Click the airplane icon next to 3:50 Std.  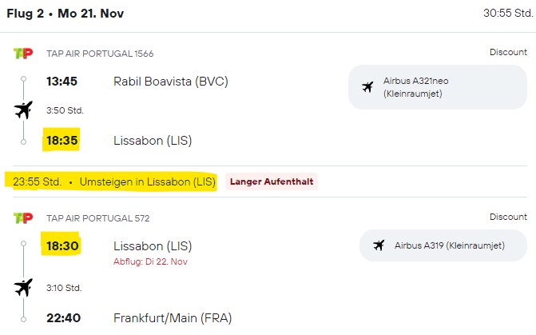coord(23,110)
